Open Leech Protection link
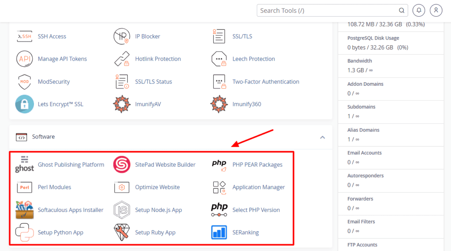Screen dimensions: 451x251 tap(254, 59)
